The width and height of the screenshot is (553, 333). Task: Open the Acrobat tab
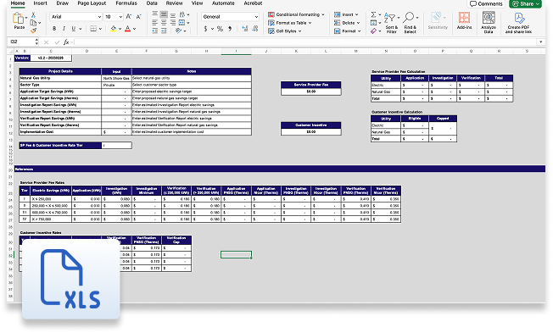point(253,3)
